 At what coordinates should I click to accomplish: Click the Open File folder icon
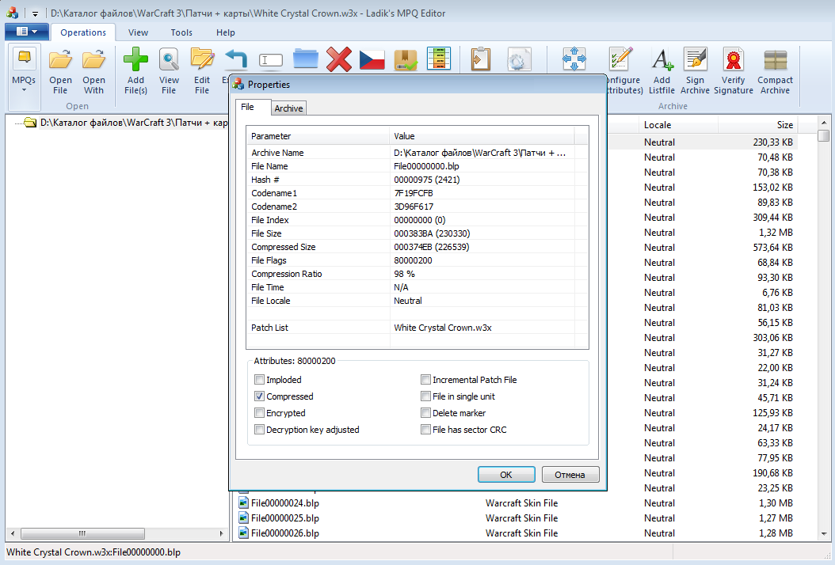(x=60, y=59)
